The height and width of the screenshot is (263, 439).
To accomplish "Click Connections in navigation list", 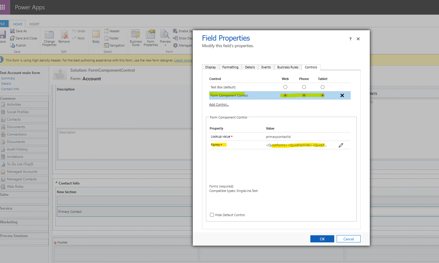I will coord(17,134).
